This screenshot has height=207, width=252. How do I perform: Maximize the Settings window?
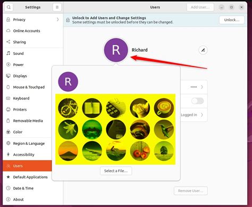(231, 7)
